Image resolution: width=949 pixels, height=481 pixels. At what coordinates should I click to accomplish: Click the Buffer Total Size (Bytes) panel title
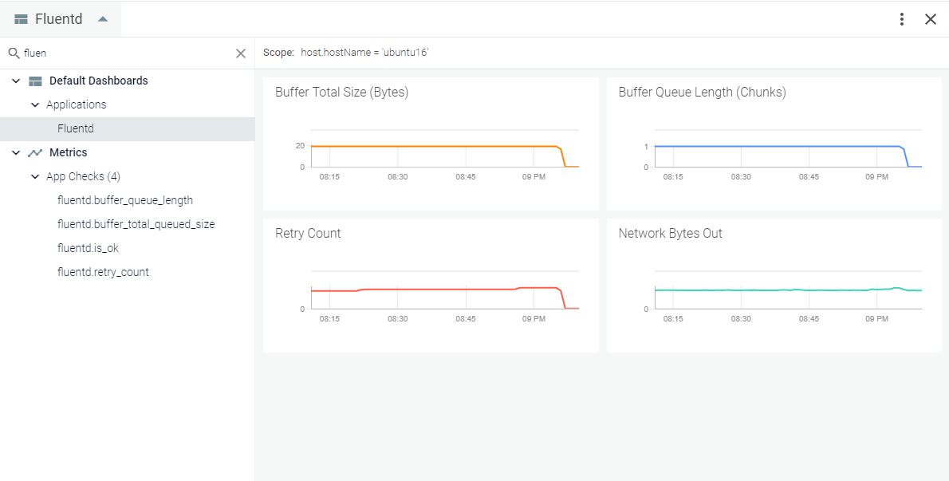[x=342, y=93]
